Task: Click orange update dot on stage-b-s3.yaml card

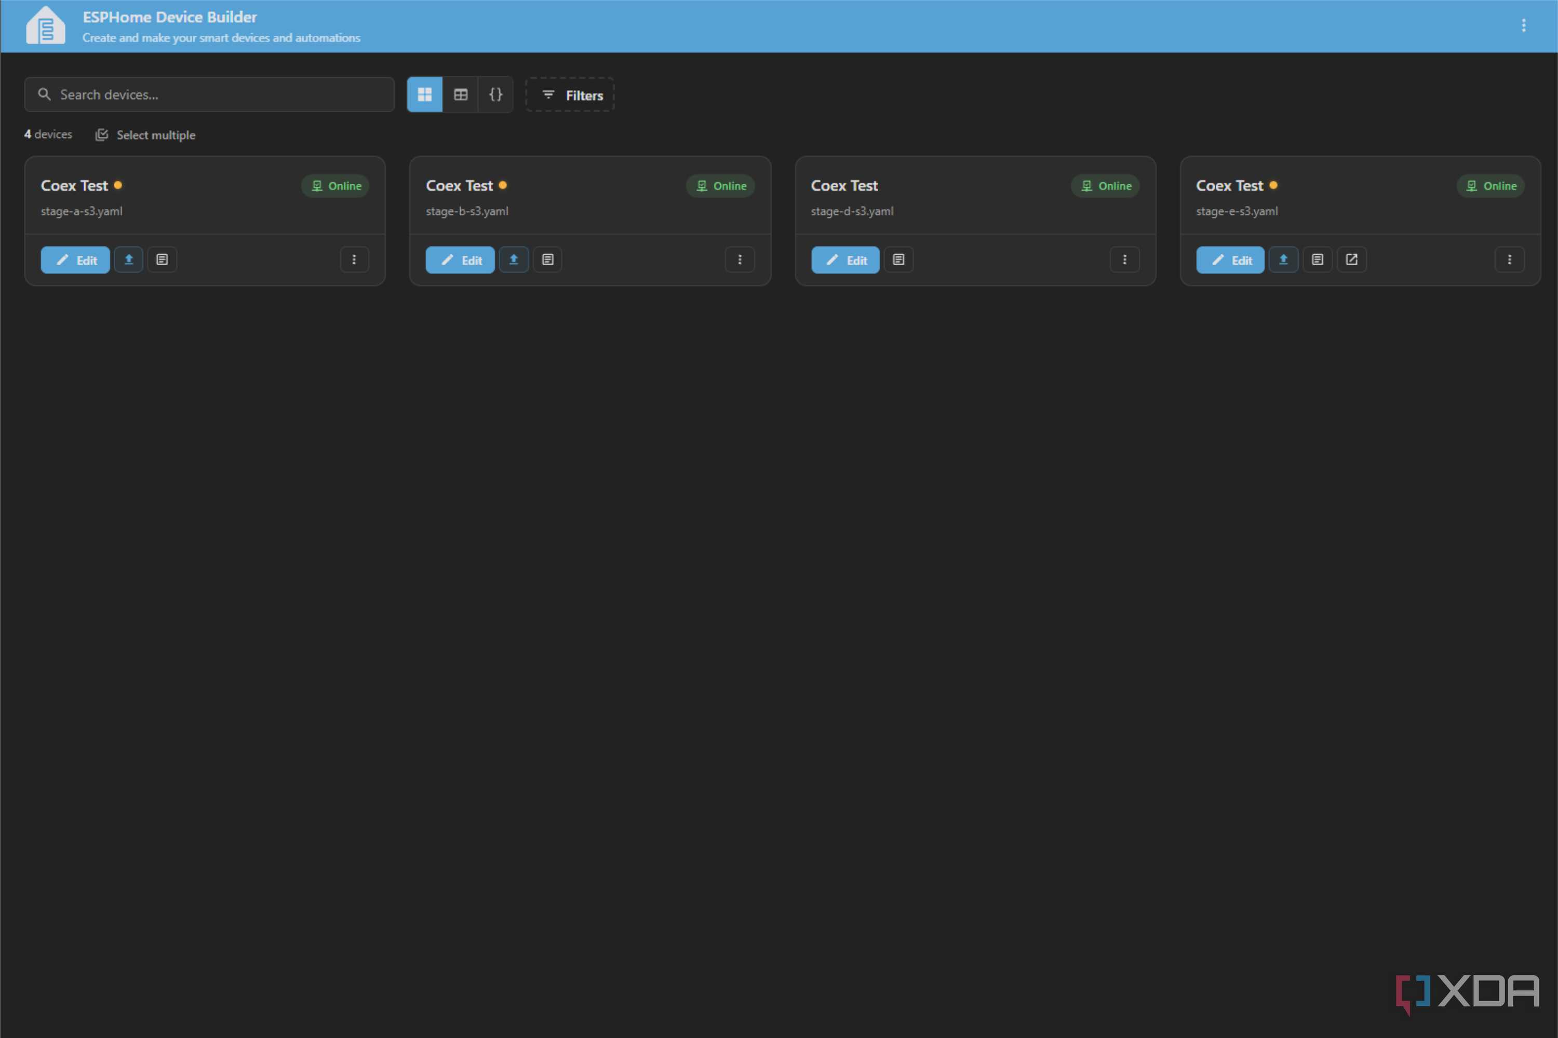Action: 503,185
